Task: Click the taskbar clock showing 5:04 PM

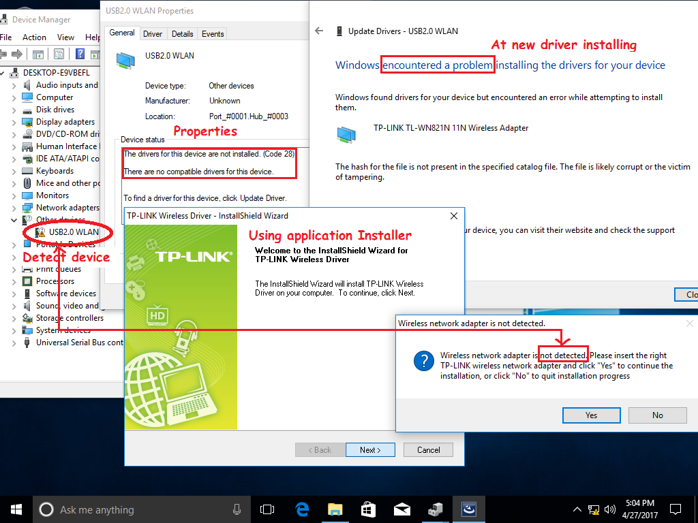Action: [x=640, y=509]
